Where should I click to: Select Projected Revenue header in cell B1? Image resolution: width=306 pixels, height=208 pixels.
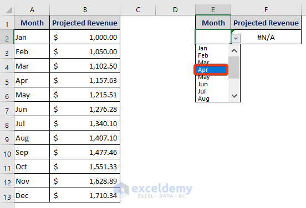tap(85, 23)
